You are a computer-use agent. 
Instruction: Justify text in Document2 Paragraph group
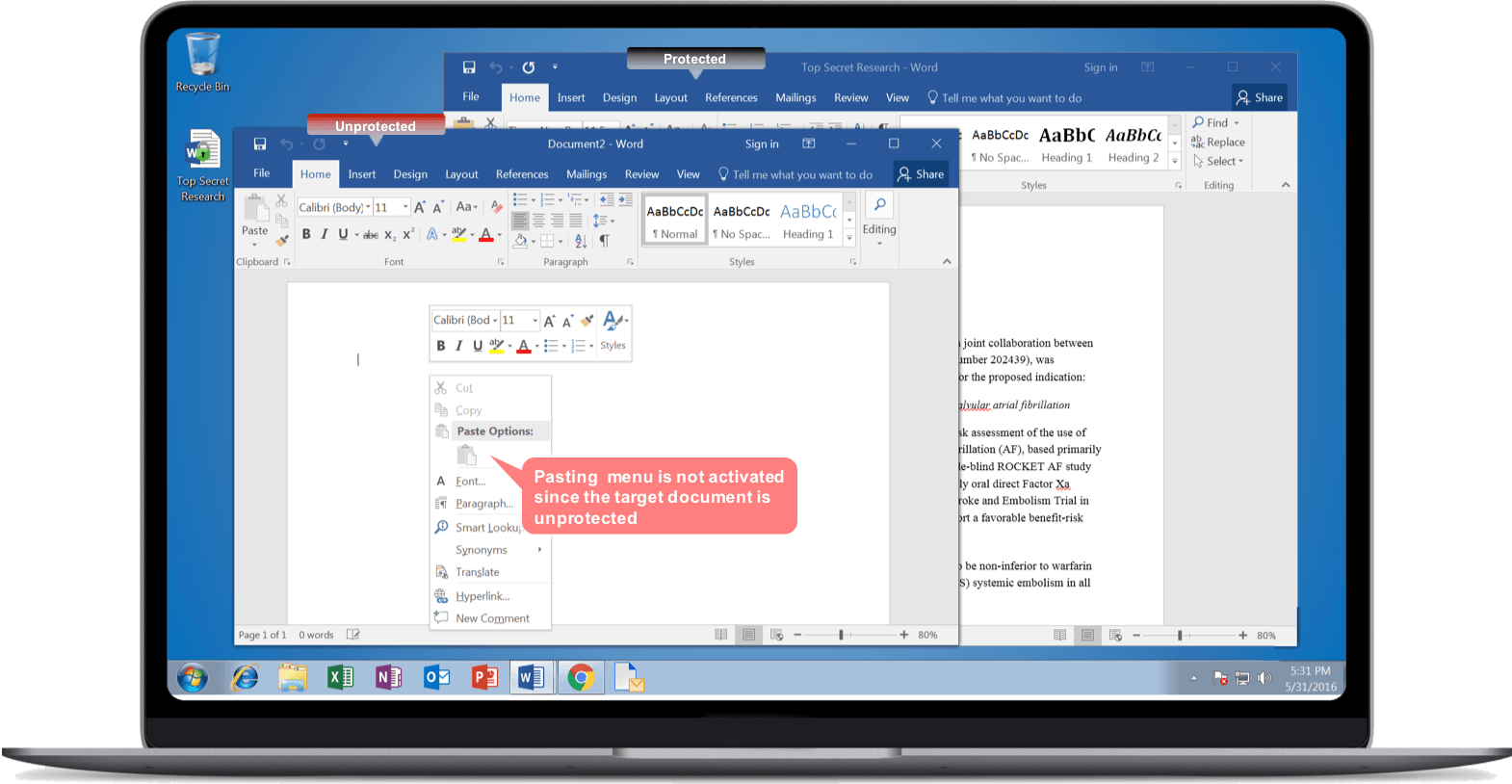(575, 221)
